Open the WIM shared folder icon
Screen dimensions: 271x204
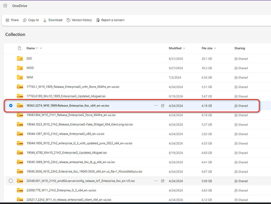[20, 77]
